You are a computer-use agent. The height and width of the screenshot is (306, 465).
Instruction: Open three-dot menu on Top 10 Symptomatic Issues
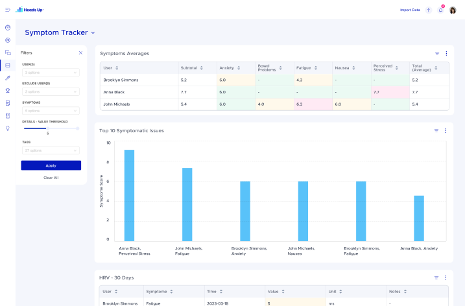[x=446, y=130]
